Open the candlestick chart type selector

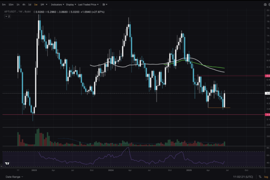(105, 4)
